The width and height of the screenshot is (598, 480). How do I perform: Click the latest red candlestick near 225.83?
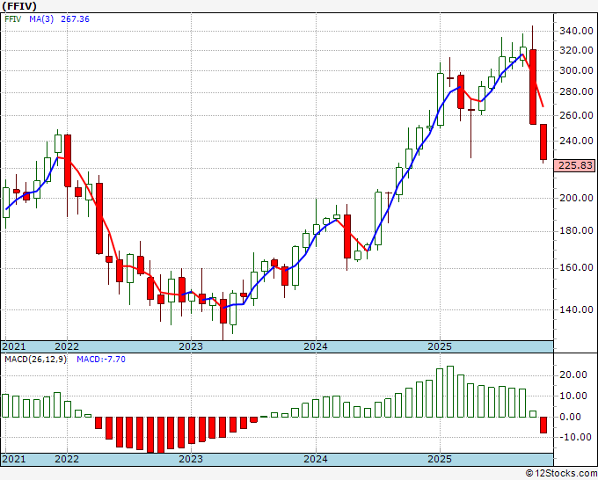pyautogui.click(x=543, y=142)
